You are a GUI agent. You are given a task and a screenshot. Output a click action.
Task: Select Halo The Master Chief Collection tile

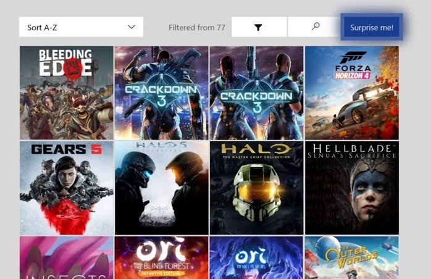point(256,188)
